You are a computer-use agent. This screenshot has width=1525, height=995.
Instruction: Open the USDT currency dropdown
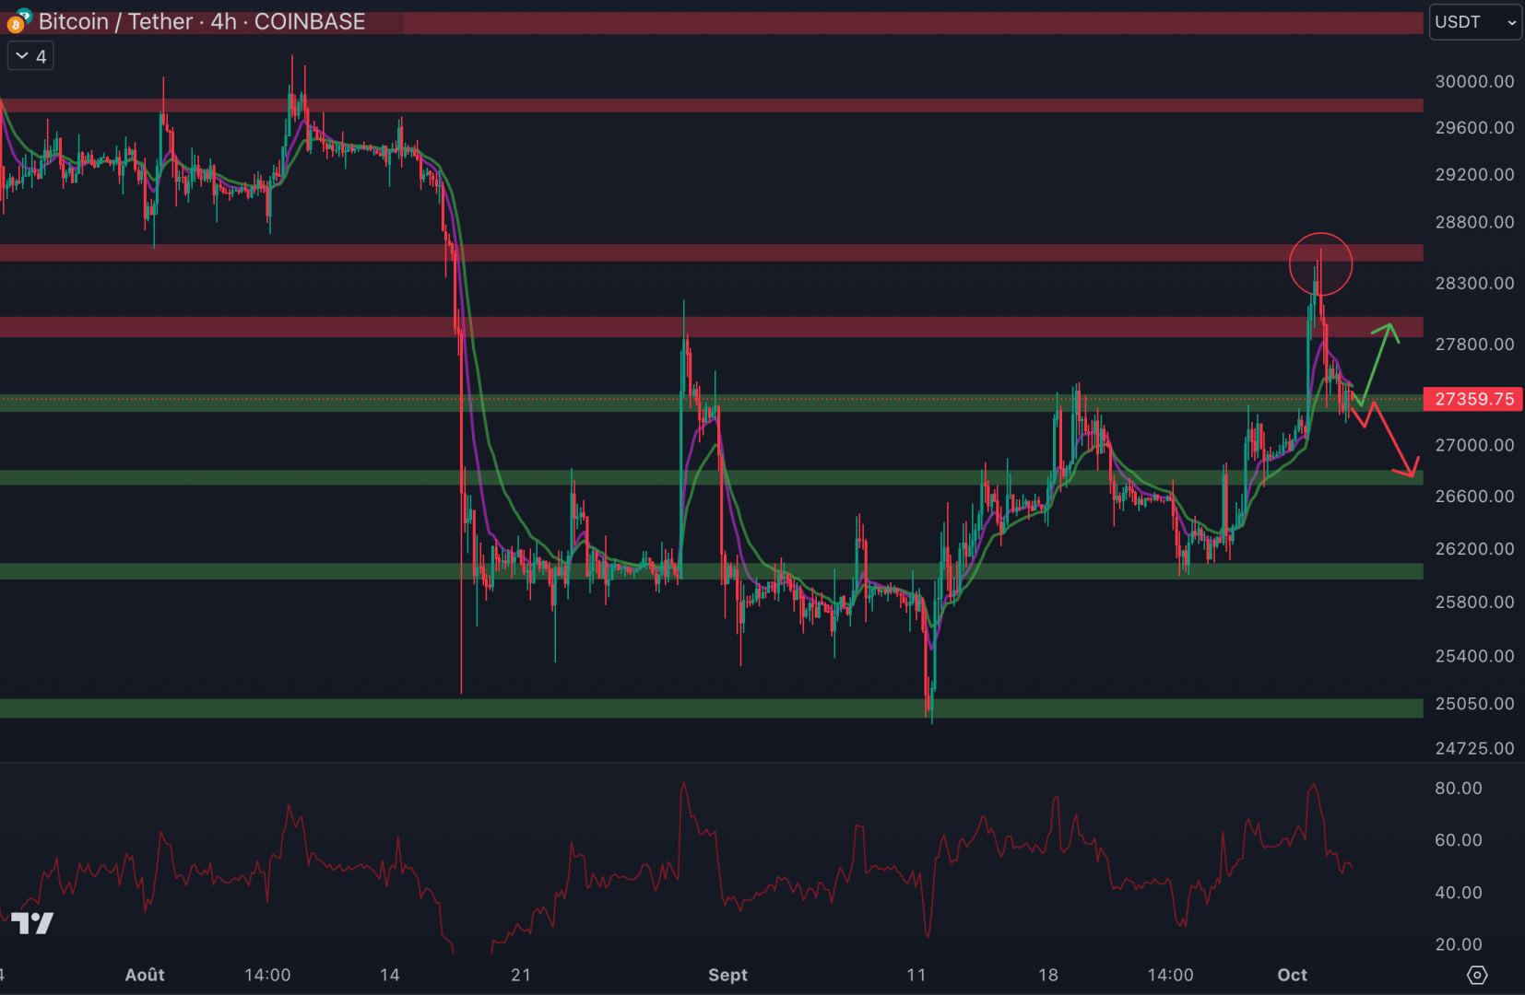1475,22
